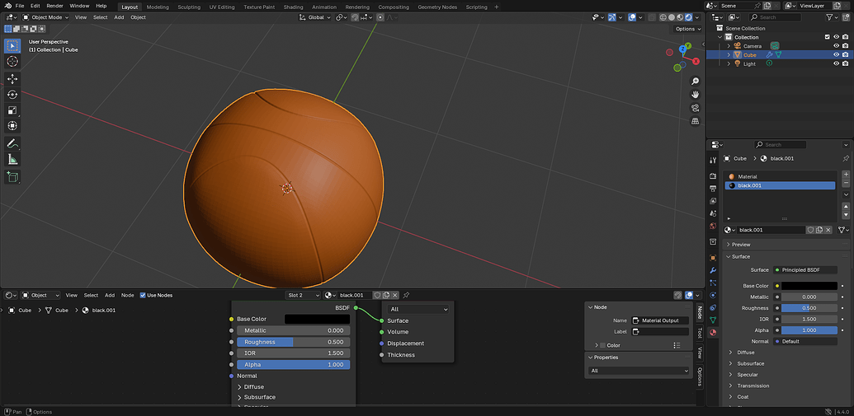
Task: Toggle the Use Nodes checkbox
Action: pos(143,295)
